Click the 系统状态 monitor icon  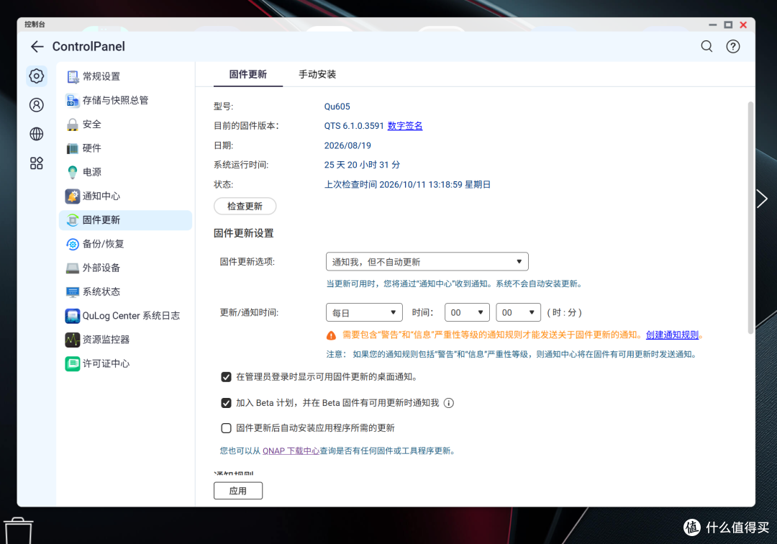(73, 292)
